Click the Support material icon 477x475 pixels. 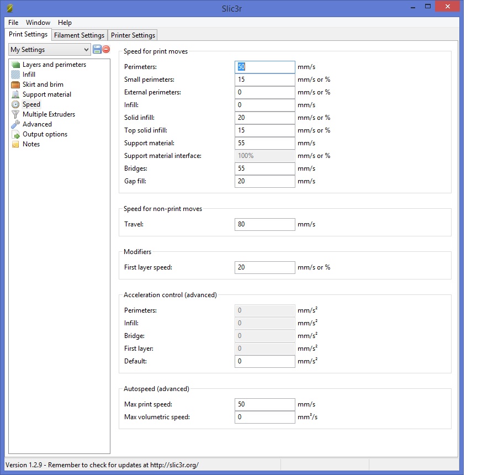tap(15, 94)
